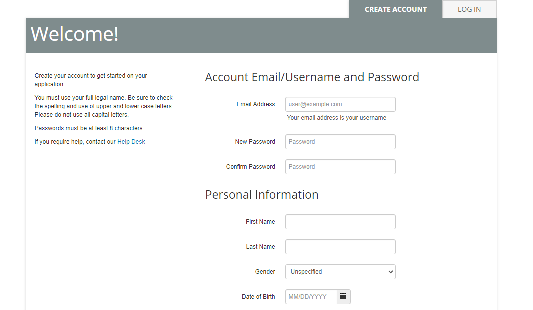Switch to the Log In tab

[x=469, y=9]
